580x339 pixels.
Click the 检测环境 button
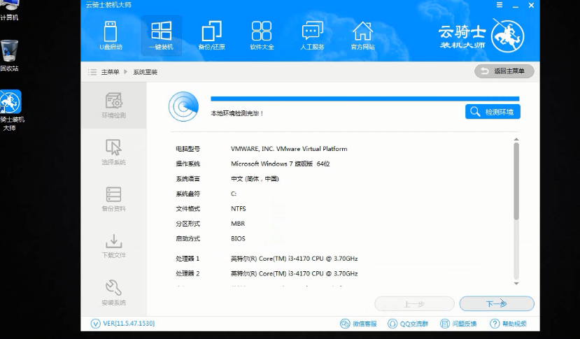click(x=493, y=112)
